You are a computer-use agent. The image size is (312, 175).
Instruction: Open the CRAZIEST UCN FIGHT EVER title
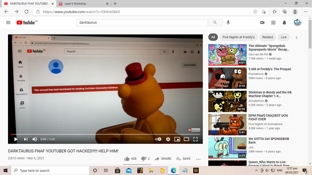pyautogui.click(x=268, y=117)
